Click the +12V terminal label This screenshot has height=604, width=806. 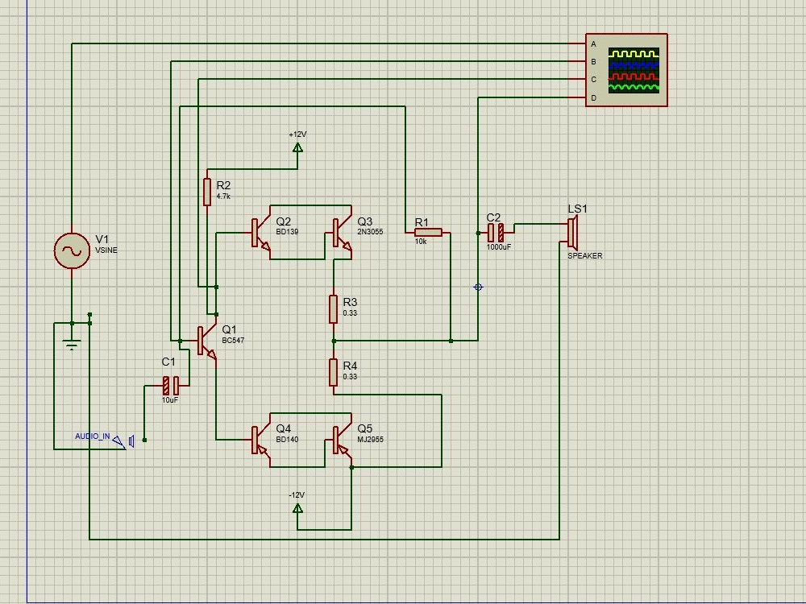[x=297, y=134]
